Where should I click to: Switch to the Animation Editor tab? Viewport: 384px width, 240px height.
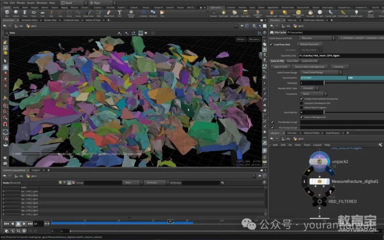pyautogui.click(x=30, y=20)
